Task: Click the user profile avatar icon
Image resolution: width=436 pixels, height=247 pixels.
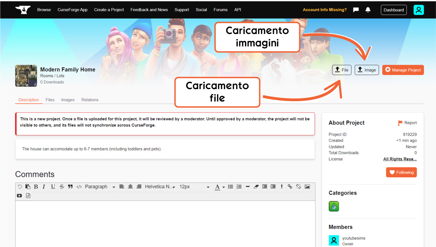Action: point(419,10)
